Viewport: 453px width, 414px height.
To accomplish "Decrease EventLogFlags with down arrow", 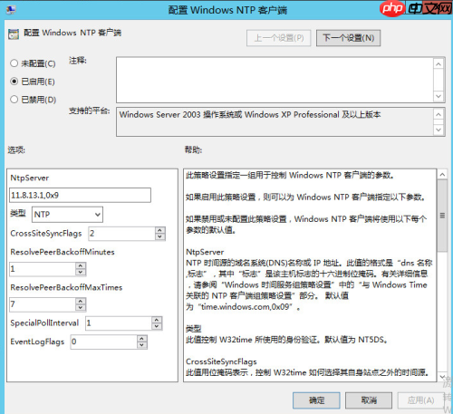I will point(141,345).
